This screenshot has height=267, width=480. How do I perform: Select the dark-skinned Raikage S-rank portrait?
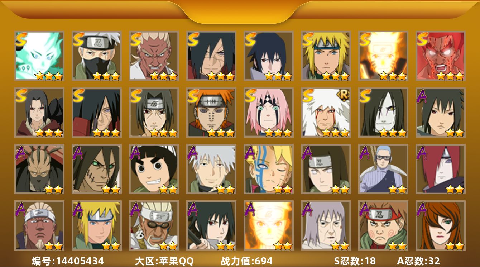[x=154, y=56]
